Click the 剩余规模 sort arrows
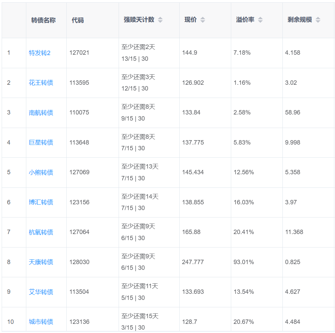Image resolution: width=335 pixels, height=333 pixels. point(318,20)
